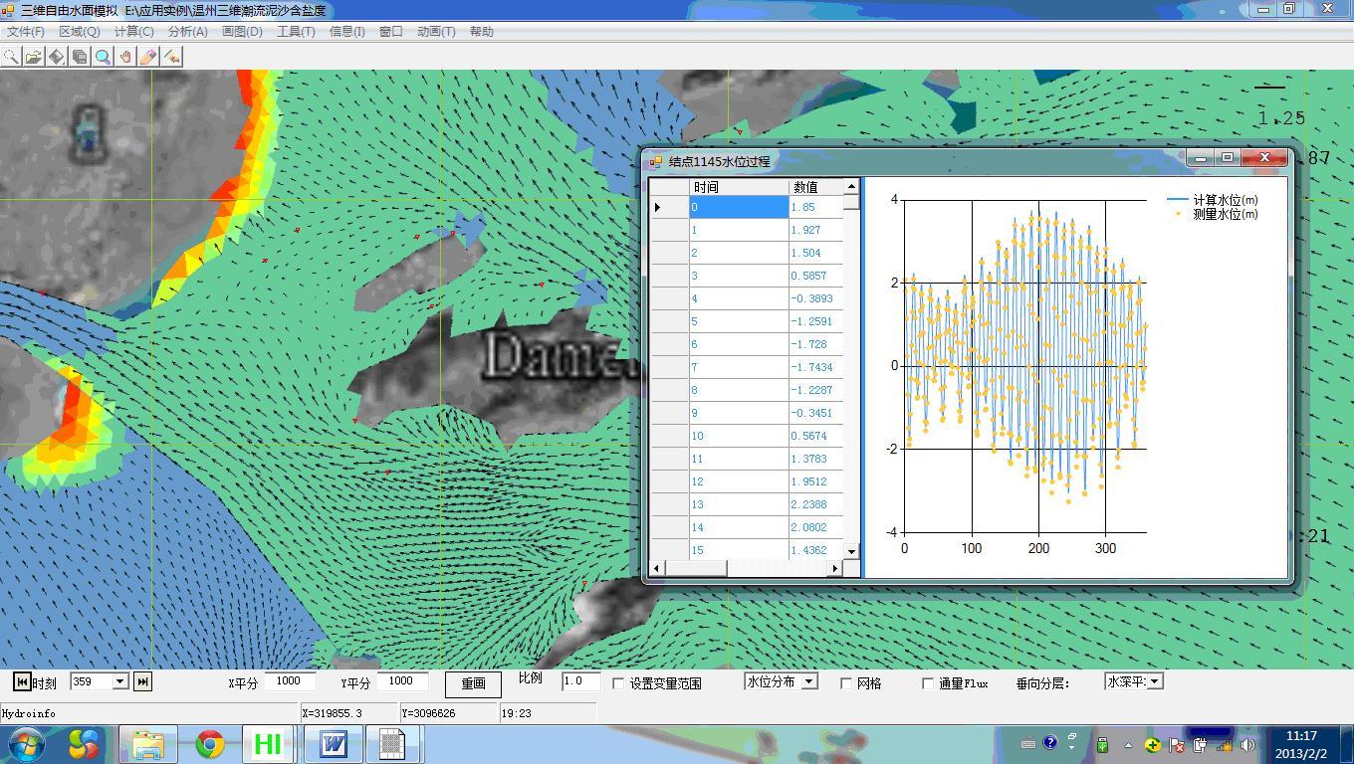This screenshot has height=764, width=1354.
Task: Activate the hand pan tool
Action: 125,57
